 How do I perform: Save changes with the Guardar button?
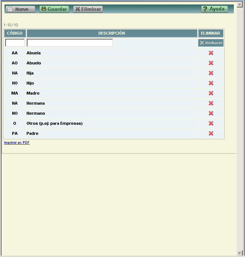pos(54,9)
